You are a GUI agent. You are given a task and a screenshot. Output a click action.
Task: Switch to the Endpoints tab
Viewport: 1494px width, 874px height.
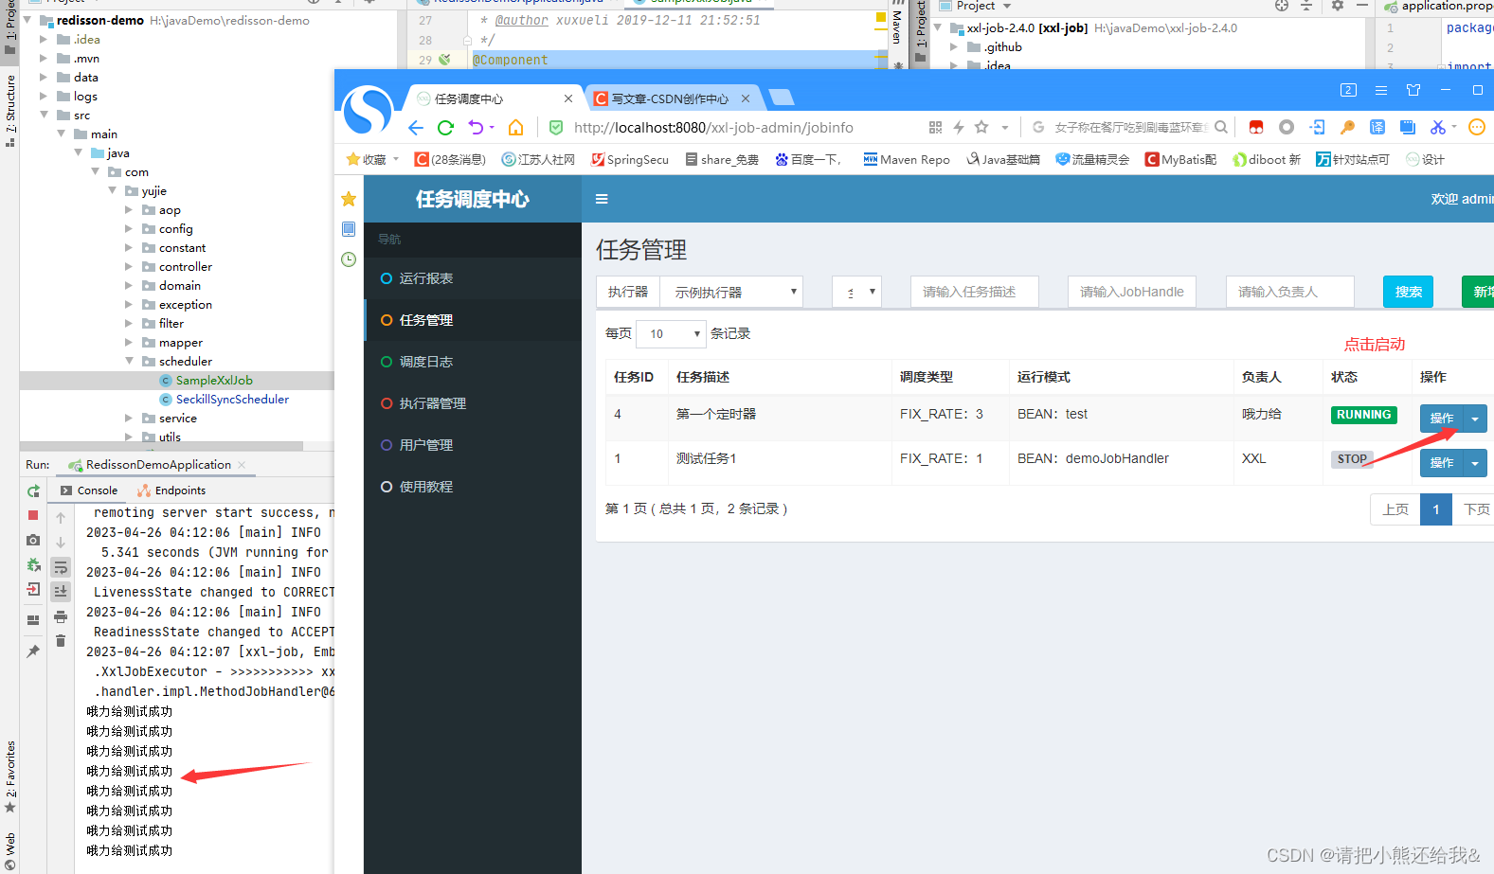coord(171,491)
